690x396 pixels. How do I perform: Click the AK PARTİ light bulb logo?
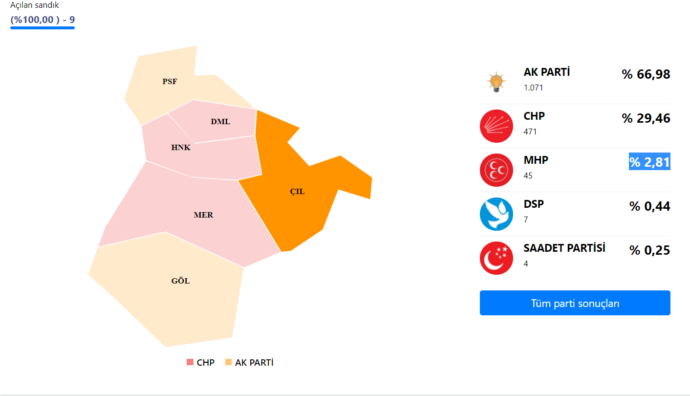coord(496,82)
